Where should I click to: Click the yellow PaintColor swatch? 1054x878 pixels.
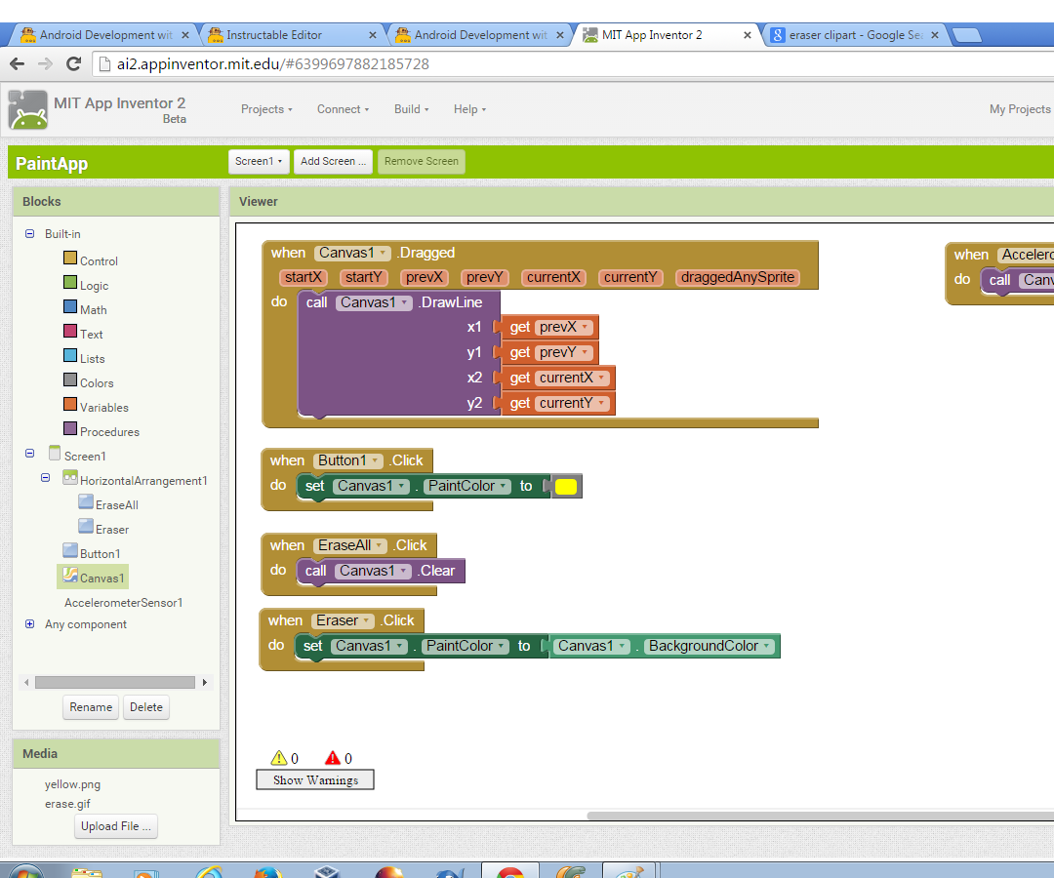(x=566, y=485)
